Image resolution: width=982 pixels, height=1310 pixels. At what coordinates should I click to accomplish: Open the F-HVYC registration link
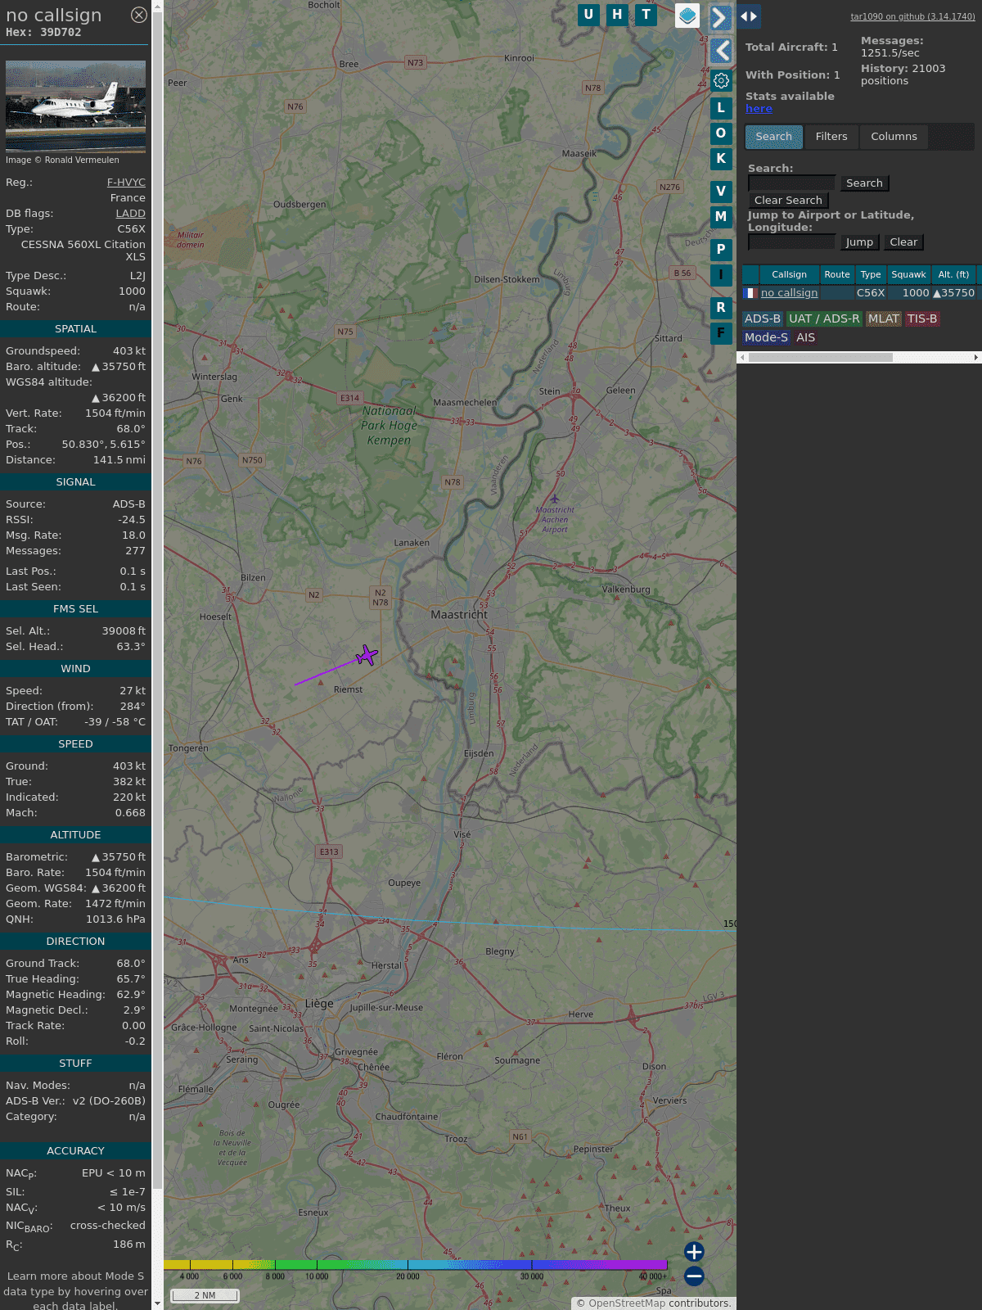point(126,183)
